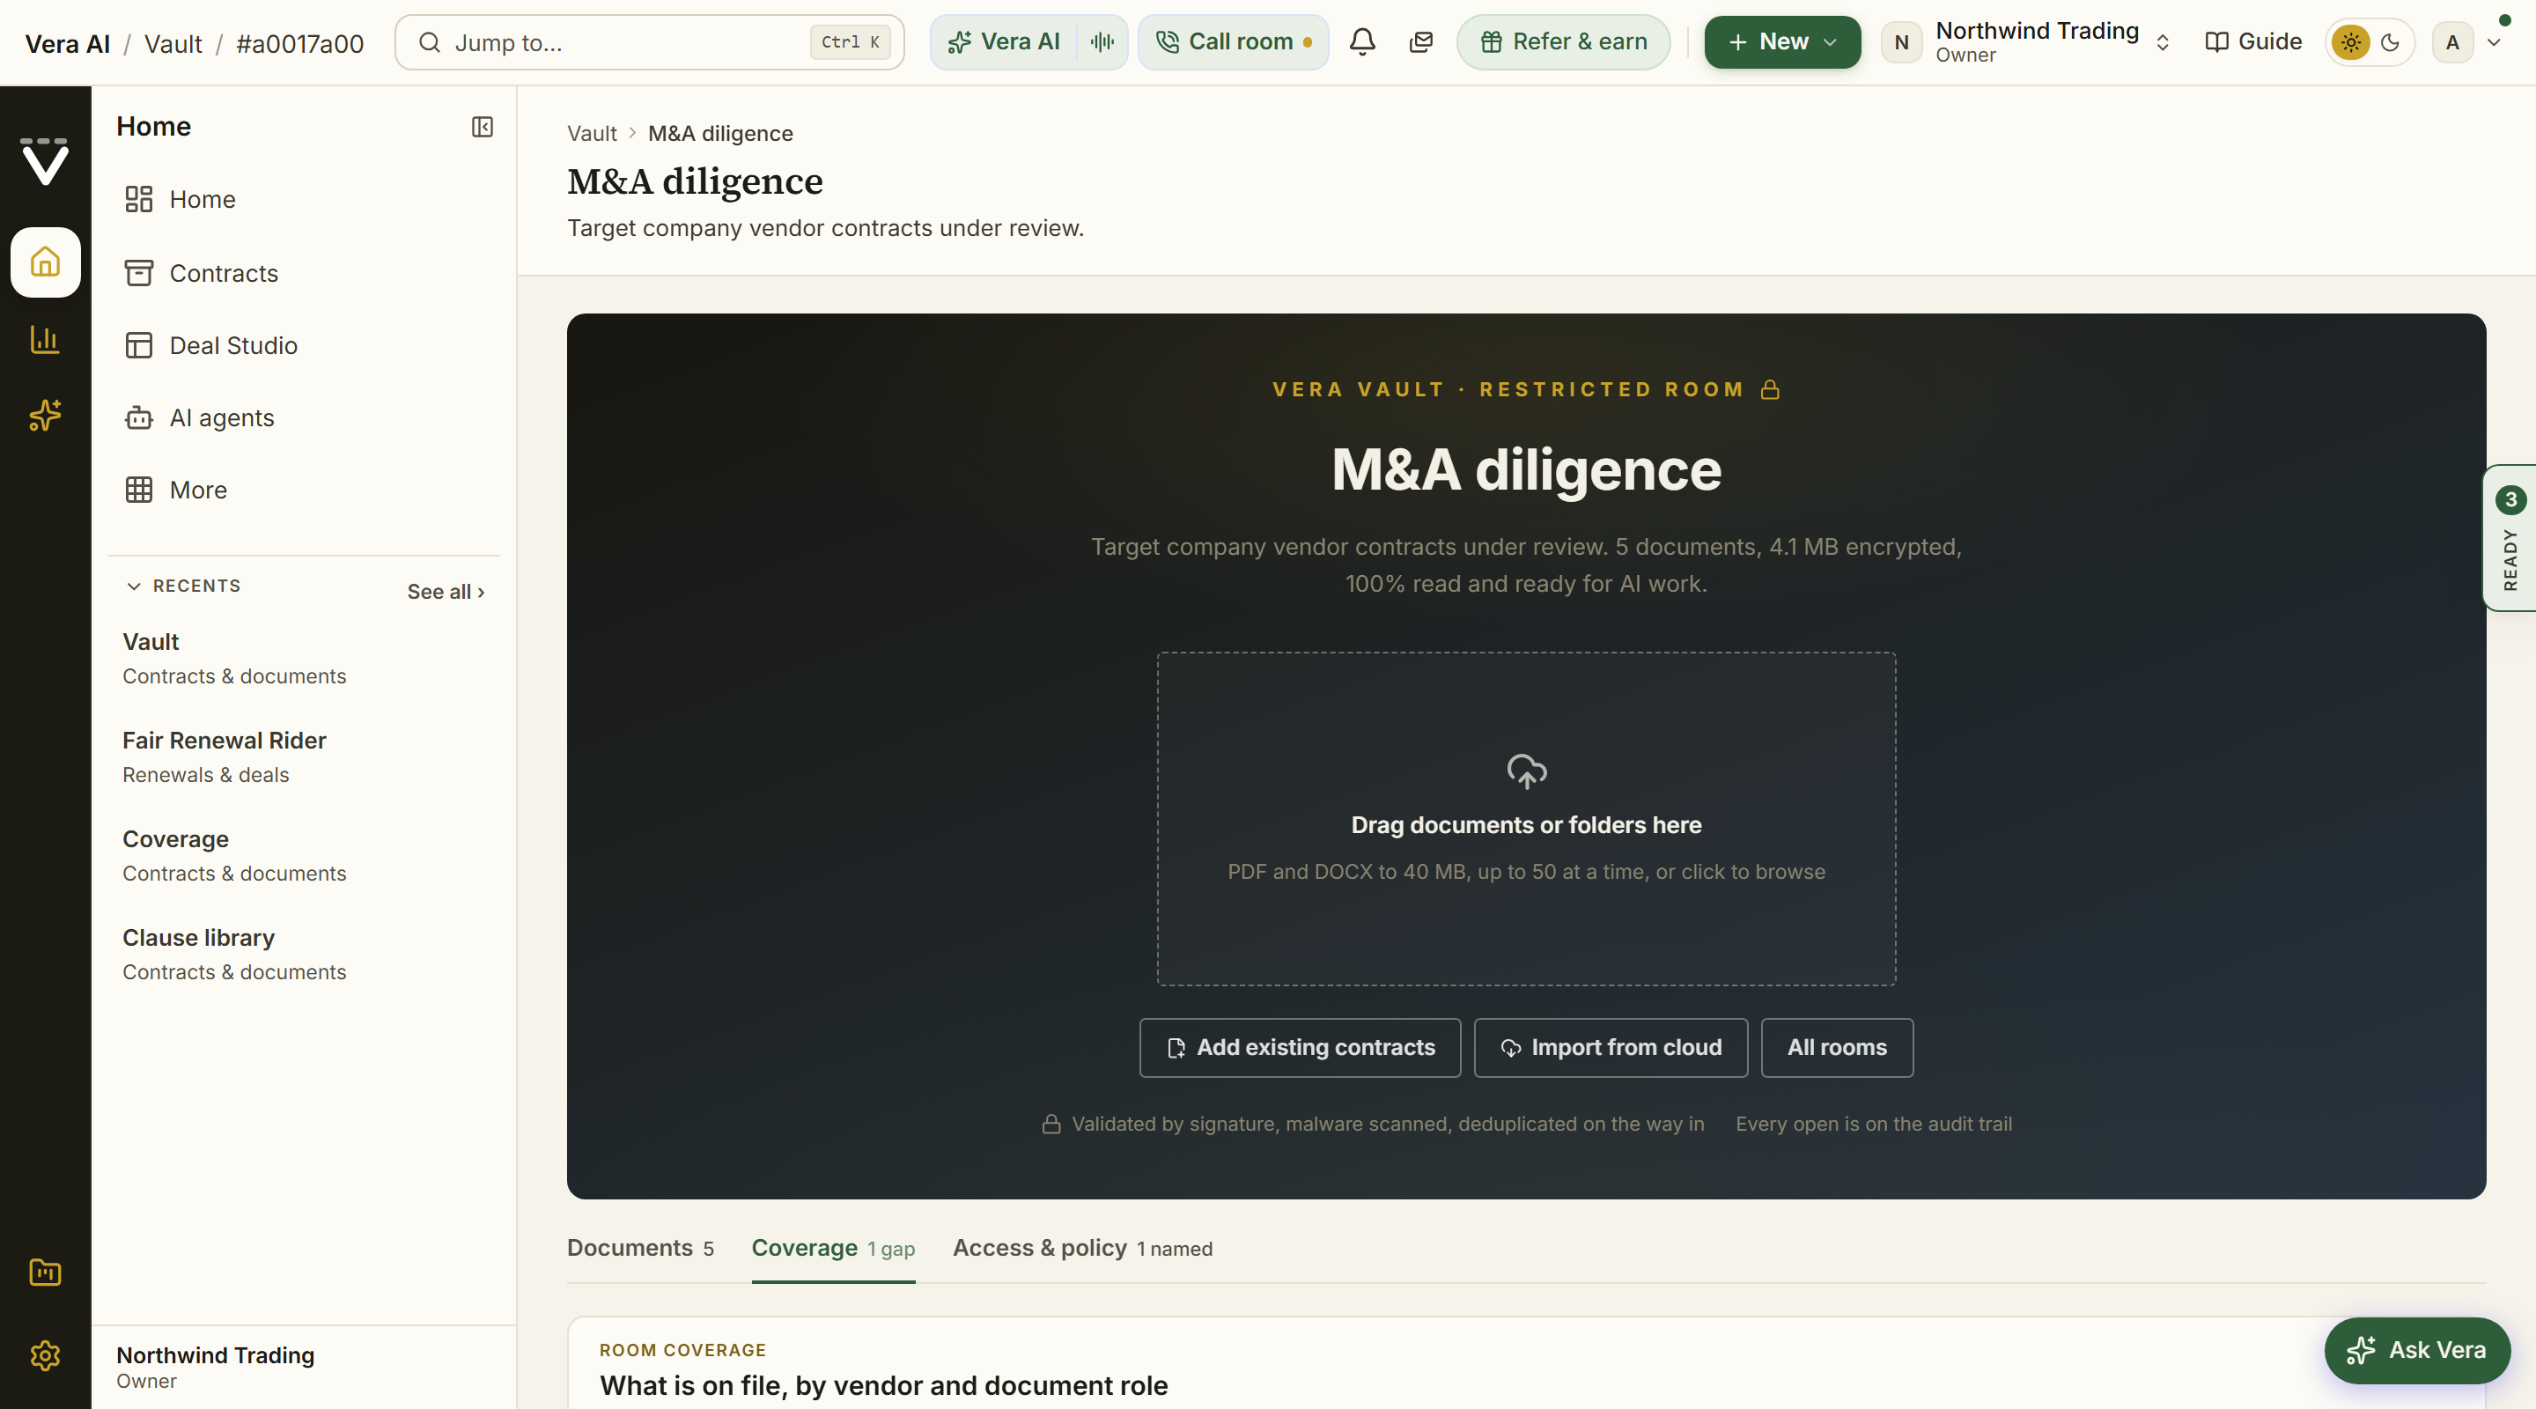Click the drag documents drop zone

[x=1526, y=818]
